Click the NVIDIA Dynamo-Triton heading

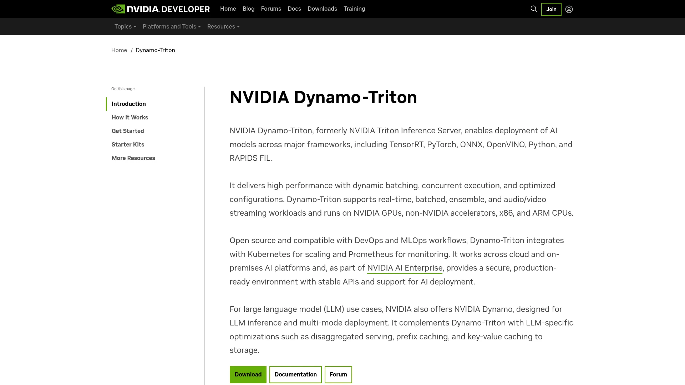click(x=323, y=97)
